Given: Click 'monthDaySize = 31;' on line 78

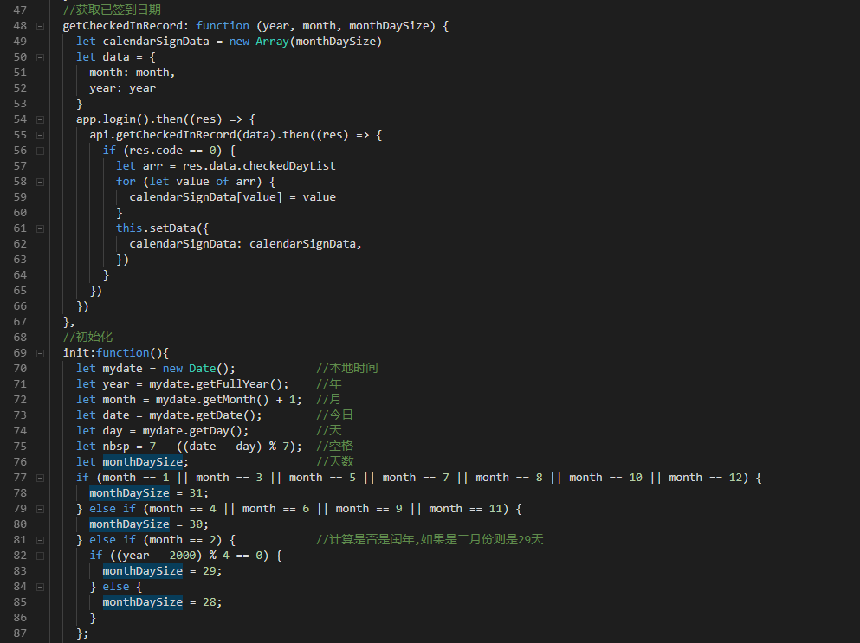Looking at the screenshot, I should coord(149,493).
